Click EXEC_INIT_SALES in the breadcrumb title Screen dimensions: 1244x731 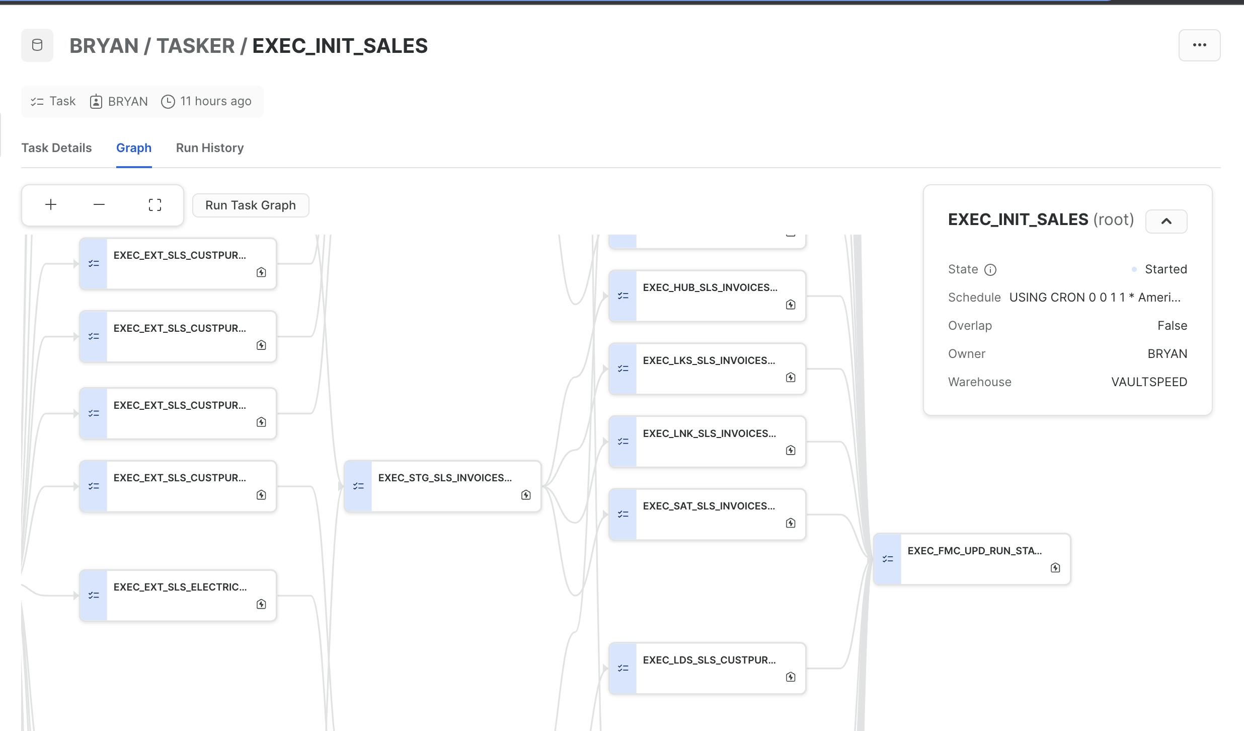coord(340,46)
